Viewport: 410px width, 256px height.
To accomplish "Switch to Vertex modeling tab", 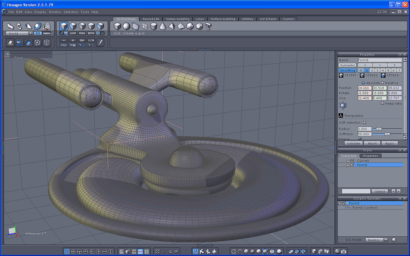I will pyautogui.click(x=177, y=19).
